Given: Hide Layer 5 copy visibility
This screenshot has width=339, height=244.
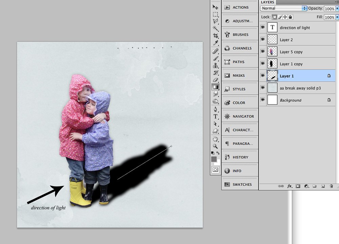Looking at the screenshot, I should (263, 52).
